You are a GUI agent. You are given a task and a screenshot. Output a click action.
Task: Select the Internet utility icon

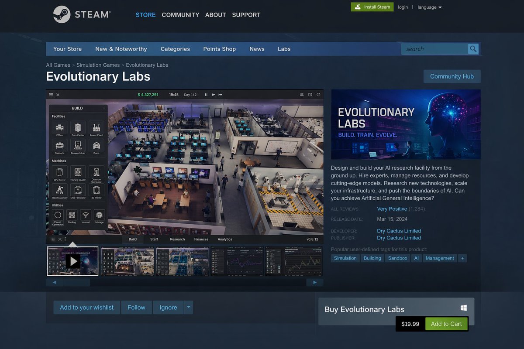coord(86,215)
